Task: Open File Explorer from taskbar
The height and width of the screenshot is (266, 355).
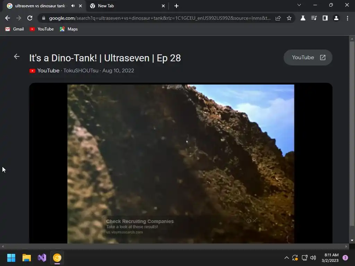Action: tap(26, 258)
